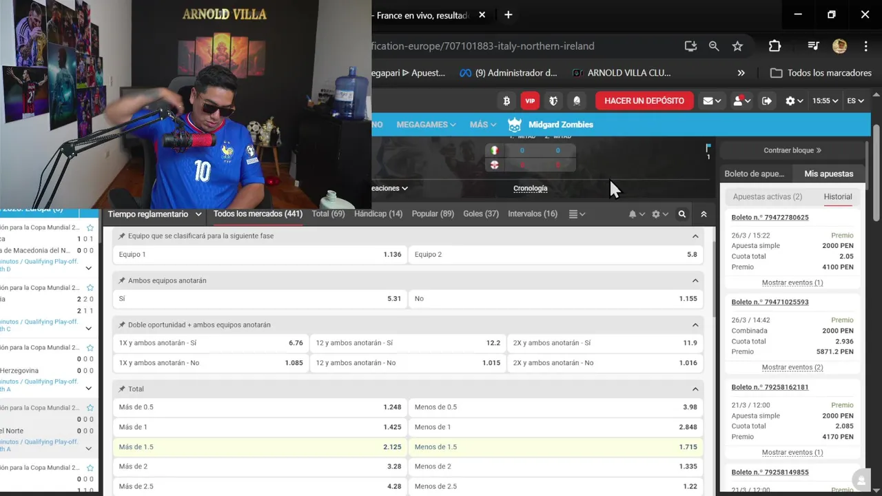Open the markets notification bell icon
This screenshot has width=882, height=496.
(x=636, y=214)
